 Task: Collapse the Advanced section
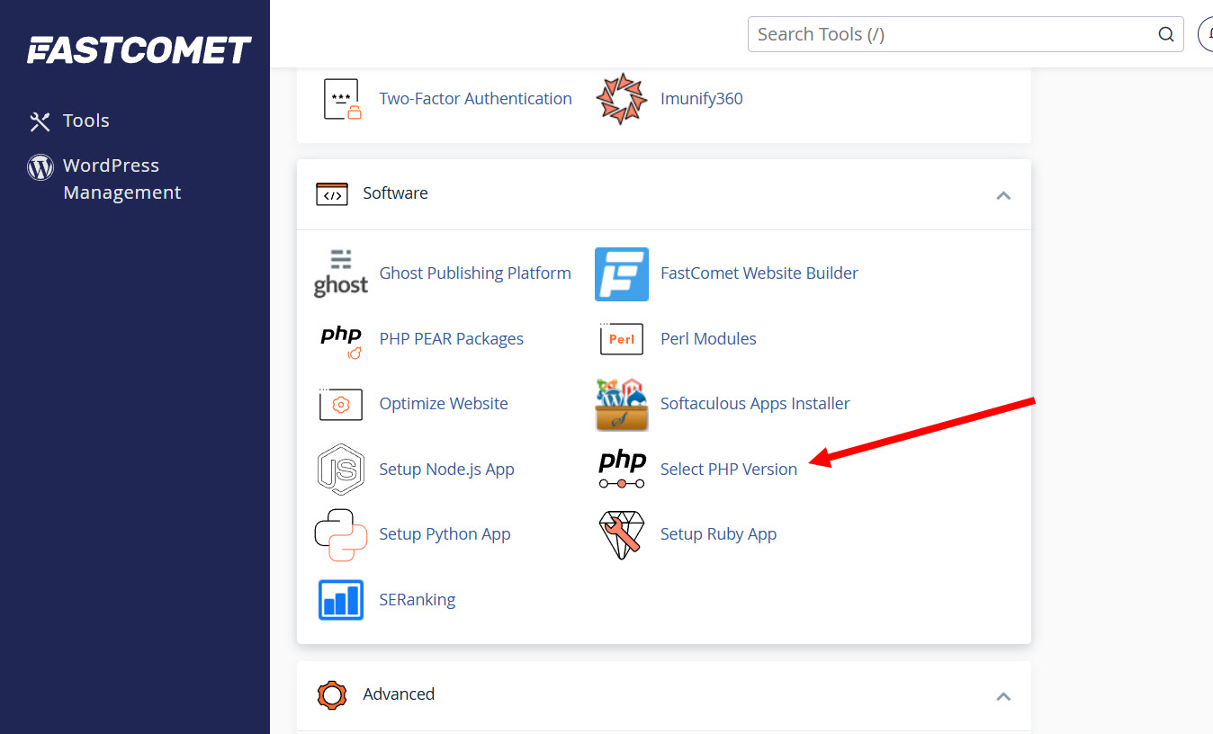1003,696
